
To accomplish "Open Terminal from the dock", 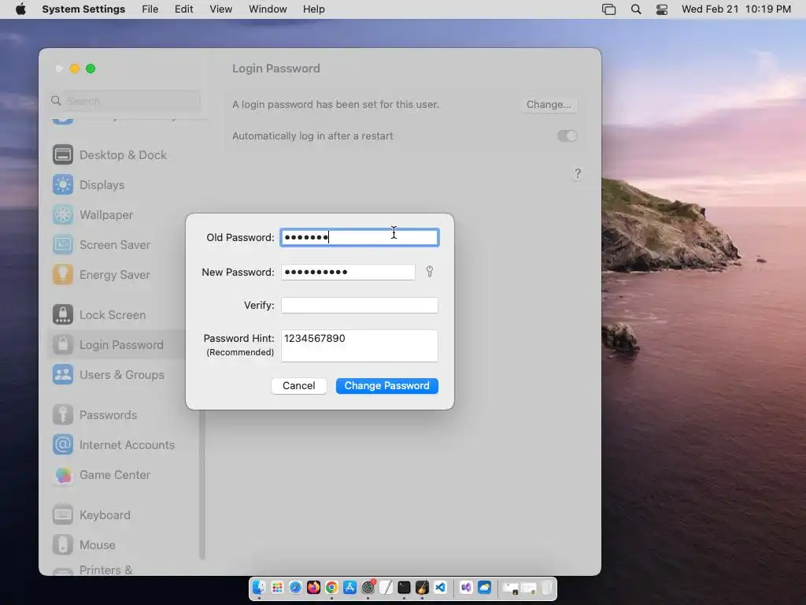I will click(404, 588).
